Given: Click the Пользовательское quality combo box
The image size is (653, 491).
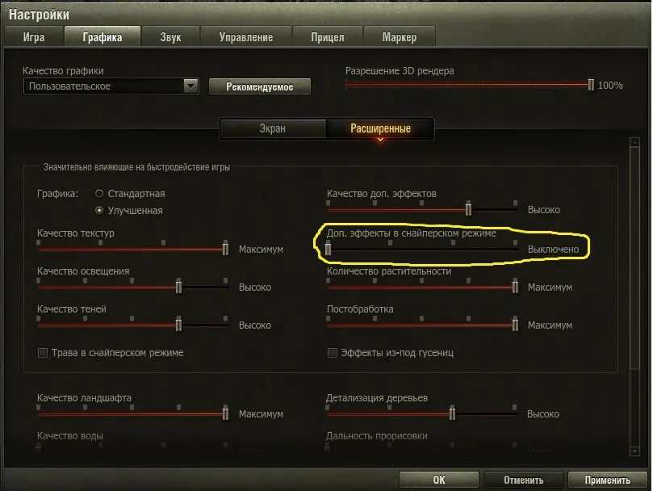Looking at the screenshot, I should (111, 86).
